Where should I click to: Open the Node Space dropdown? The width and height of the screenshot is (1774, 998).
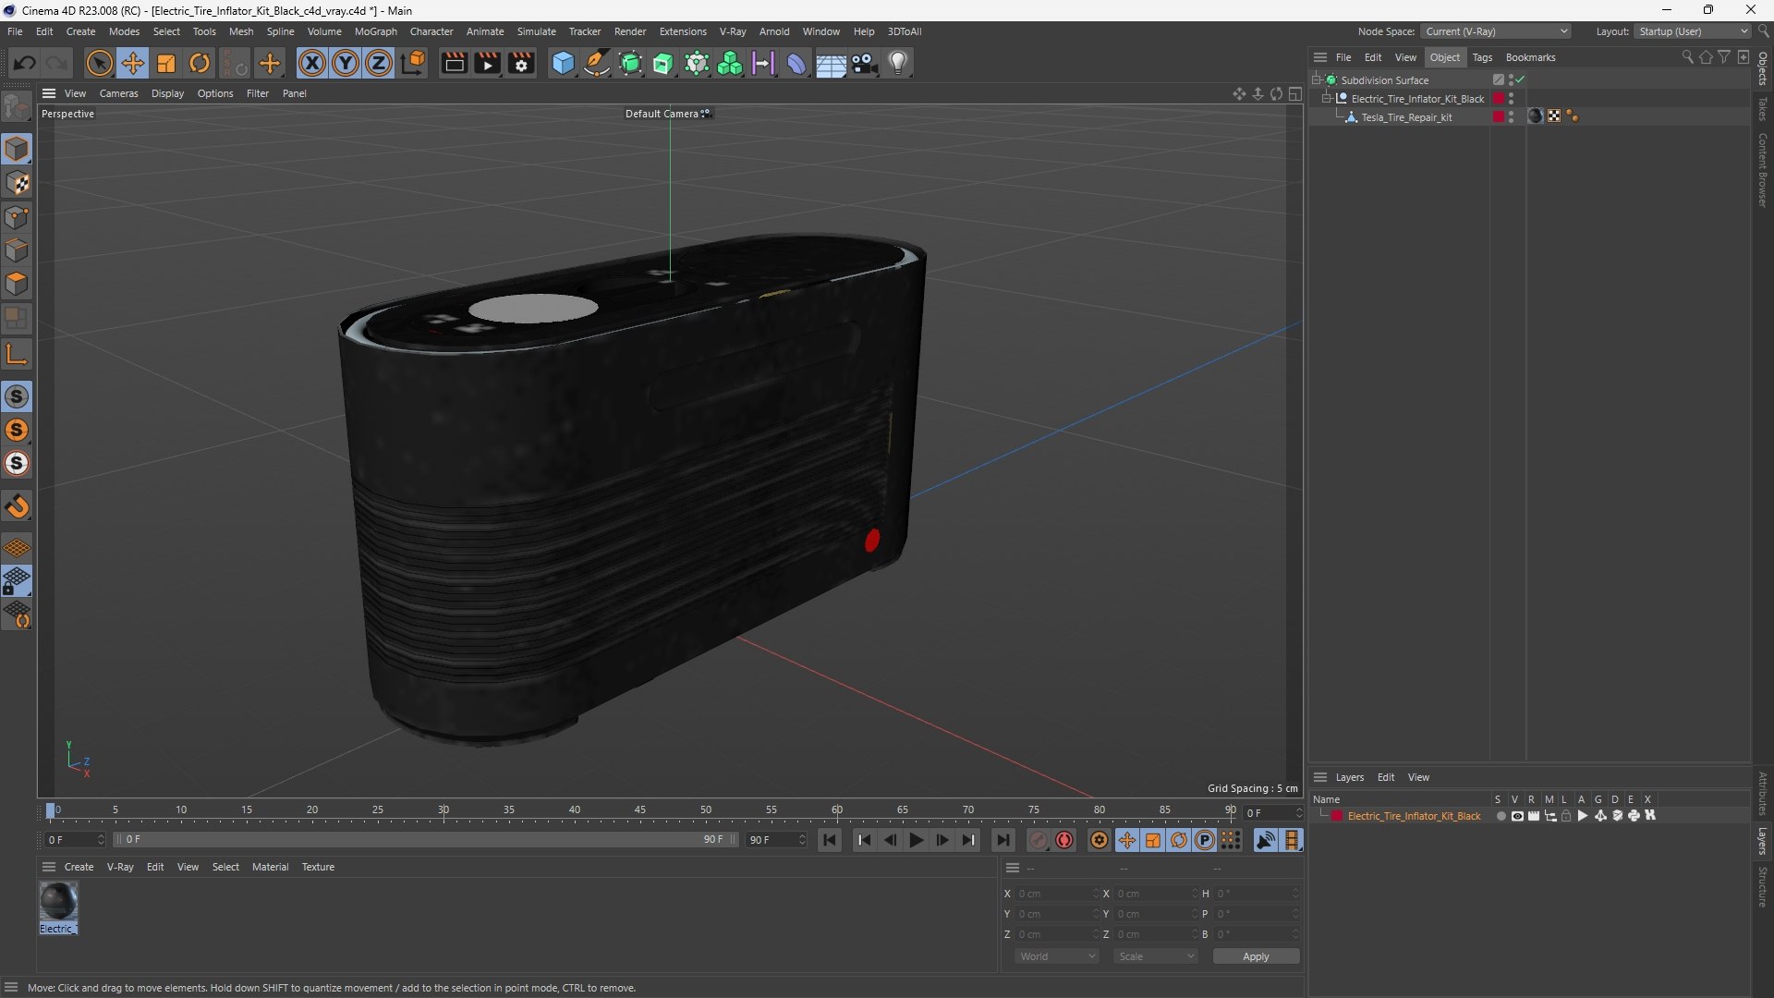pyautogui.click(x=1496, y=31)
